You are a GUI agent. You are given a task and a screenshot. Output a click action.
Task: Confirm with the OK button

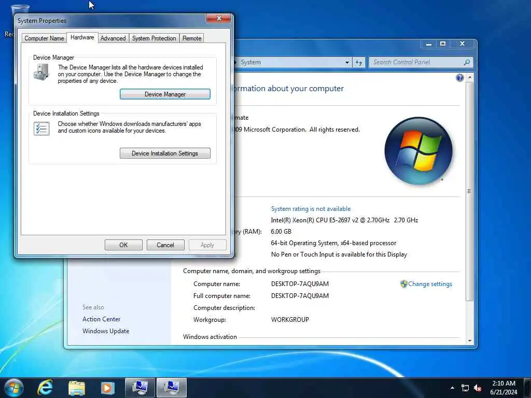pyautogui.click(x=123, y=245)
